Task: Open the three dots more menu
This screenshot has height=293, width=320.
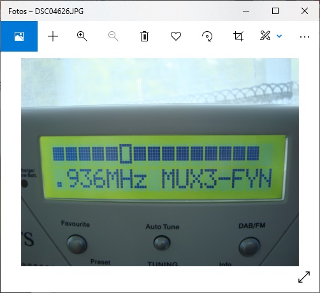Action: pyautogui.click(x=305, y=37)
